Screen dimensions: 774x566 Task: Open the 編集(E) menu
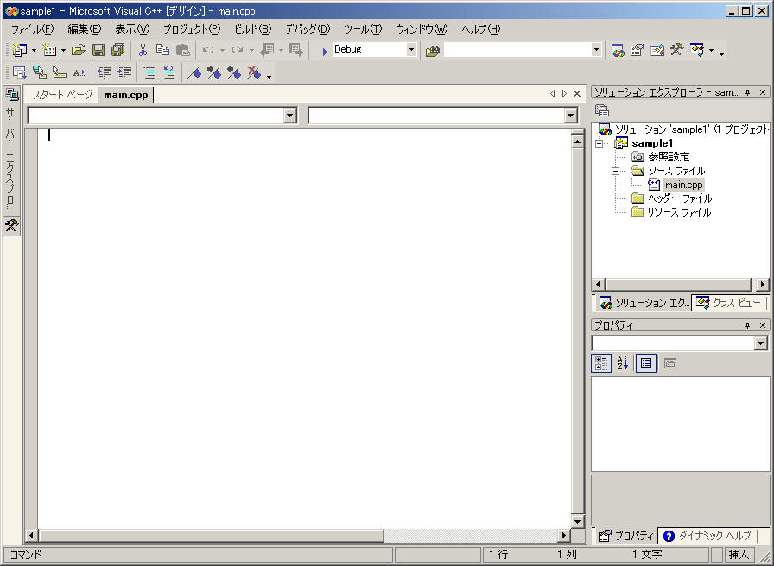tap(85, 29)
